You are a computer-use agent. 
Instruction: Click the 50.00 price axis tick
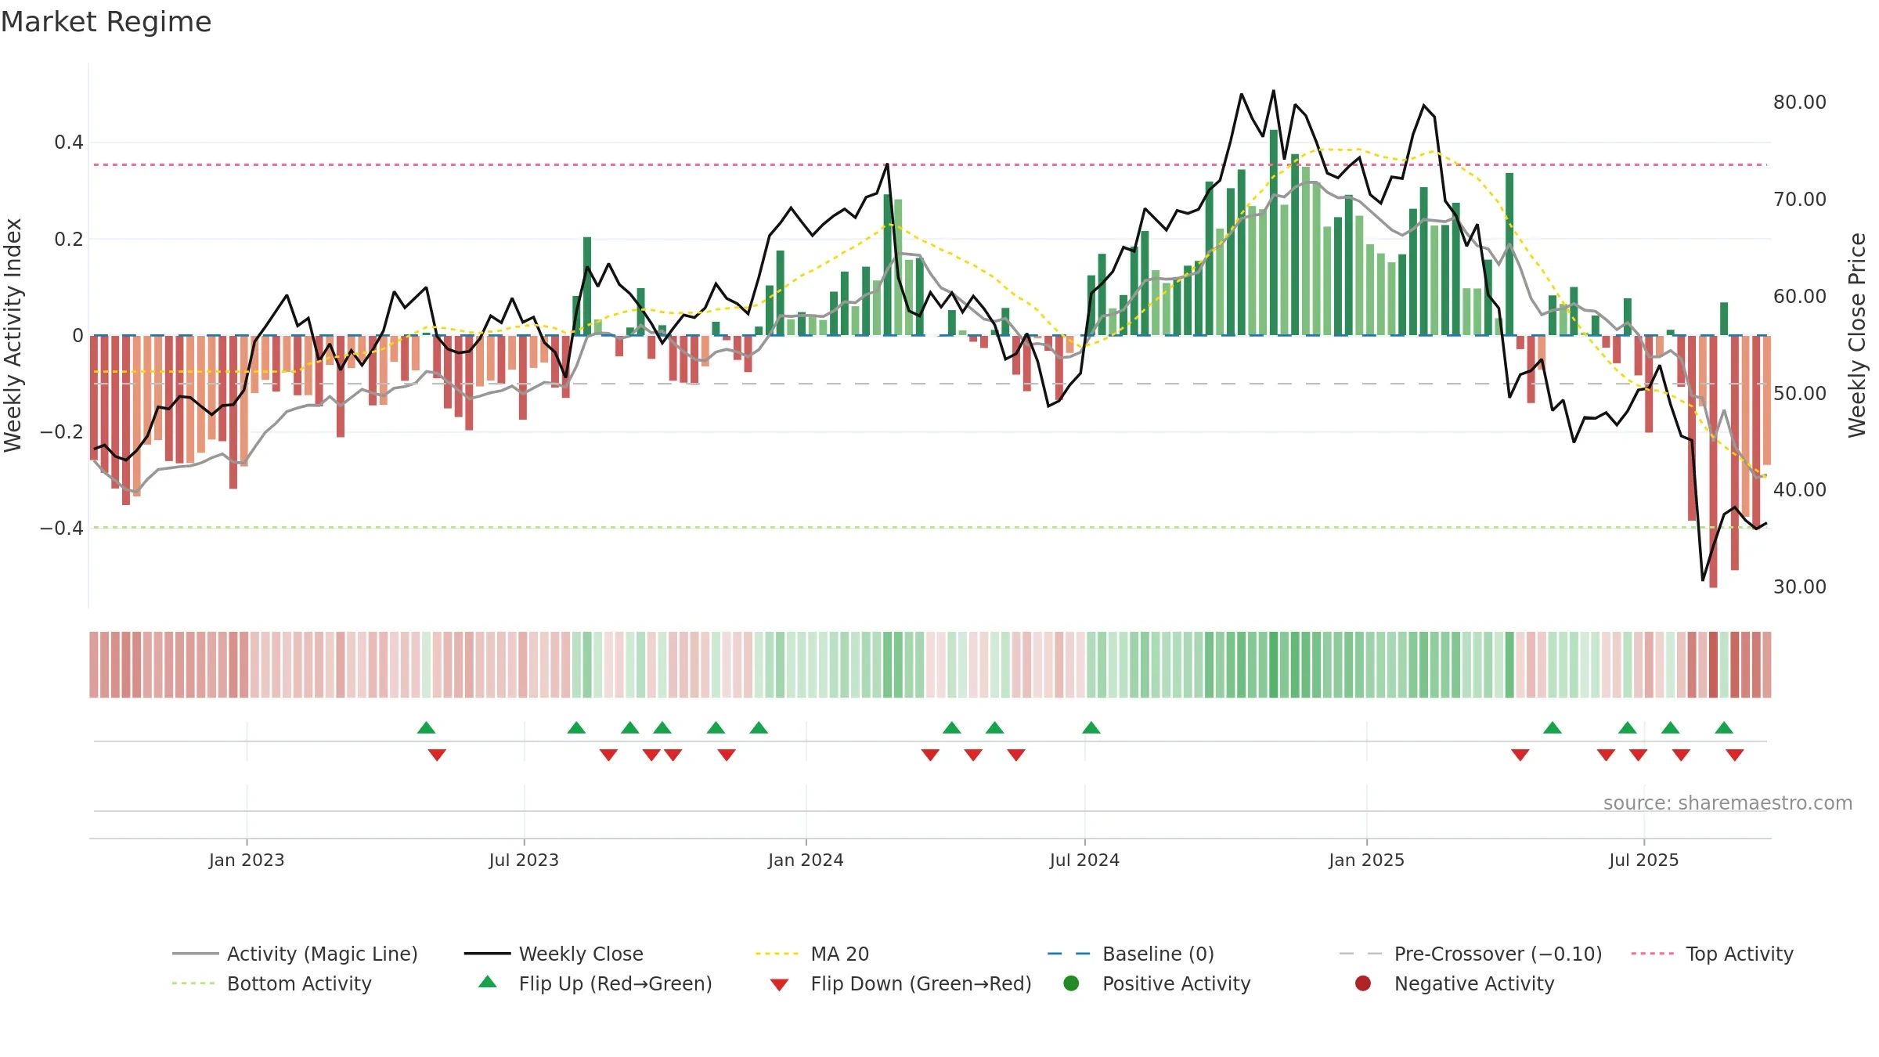click(1800, 393)
